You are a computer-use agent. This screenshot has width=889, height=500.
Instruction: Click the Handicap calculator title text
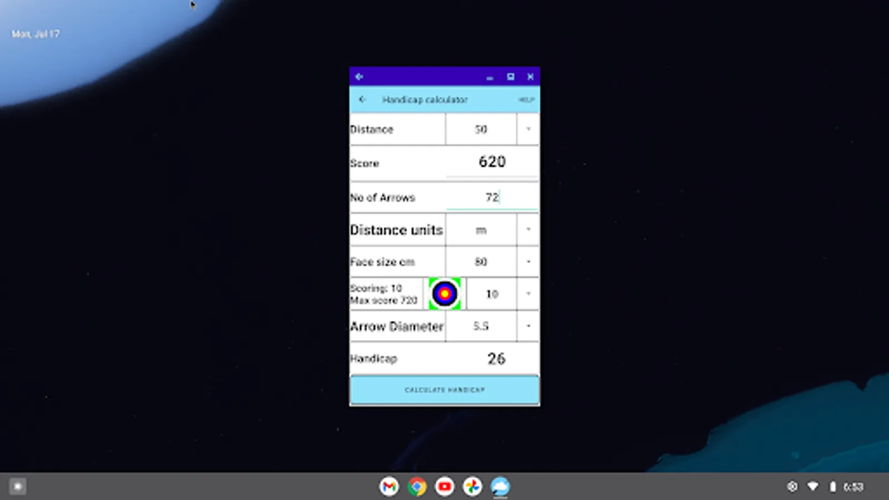tap(425, 99)
